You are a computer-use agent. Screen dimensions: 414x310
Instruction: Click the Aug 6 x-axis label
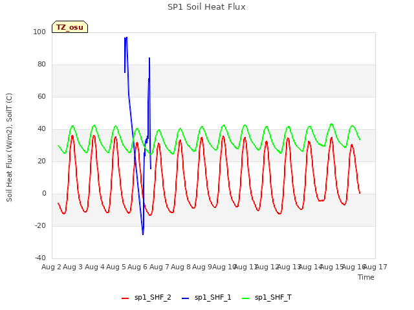[137, 267]
